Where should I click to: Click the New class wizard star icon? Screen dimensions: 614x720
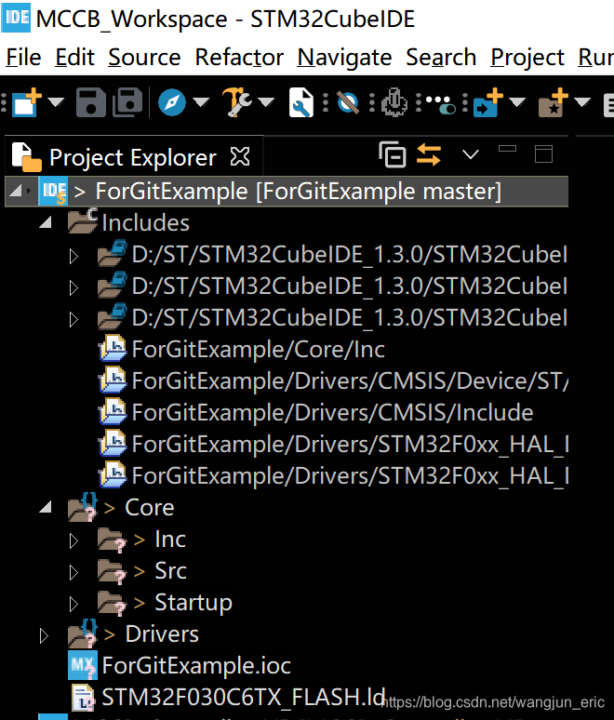[x=553, y=102]
